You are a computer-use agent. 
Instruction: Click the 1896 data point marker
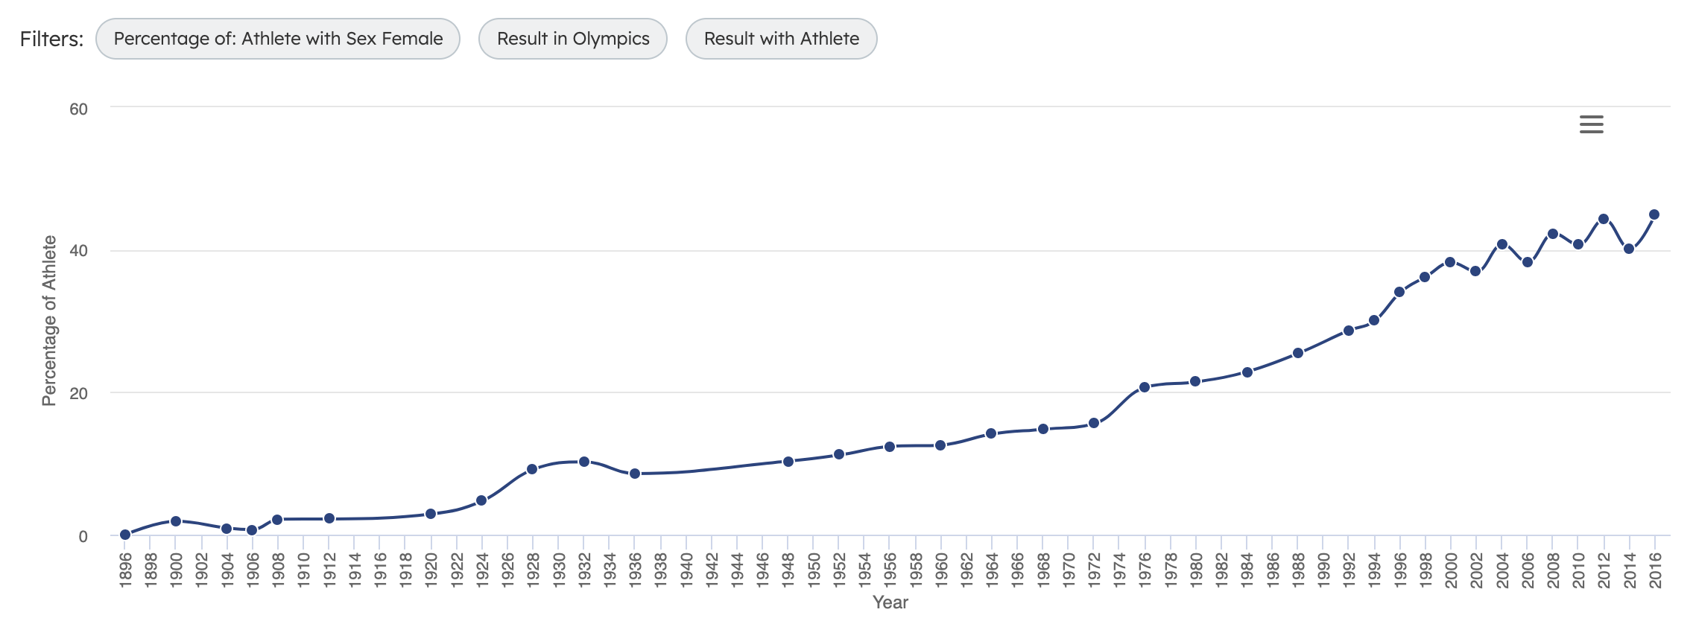[124, 533]
